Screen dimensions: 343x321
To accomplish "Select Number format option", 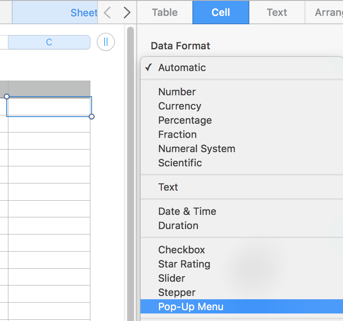I will click(x=177, y=92).
